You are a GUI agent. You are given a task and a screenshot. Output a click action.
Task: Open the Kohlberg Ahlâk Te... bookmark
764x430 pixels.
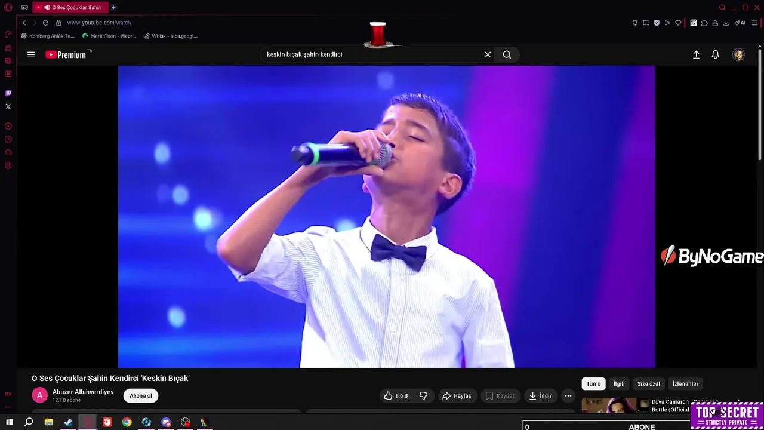(48, 36)
